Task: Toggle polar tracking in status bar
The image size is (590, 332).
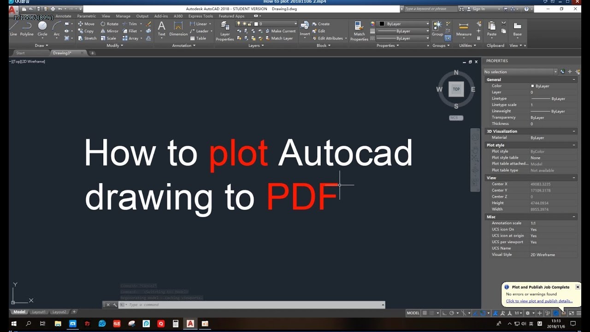Action: (451, 313)
